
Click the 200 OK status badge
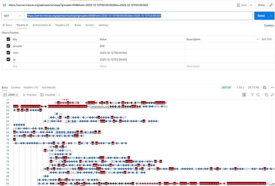tap(226, 87)
